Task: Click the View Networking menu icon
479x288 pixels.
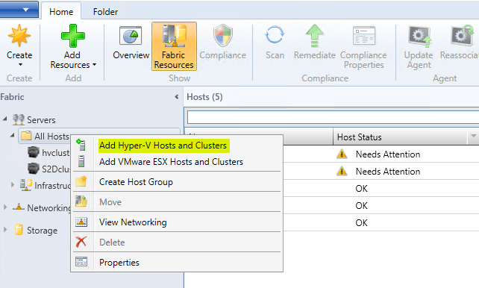Action: pyautogui.click(x=81, y=222)
